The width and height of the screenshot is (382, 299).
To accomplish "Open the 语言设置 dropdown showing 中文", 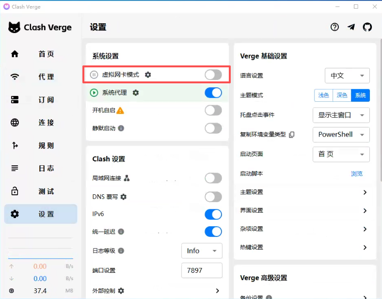I will point(347,76).
